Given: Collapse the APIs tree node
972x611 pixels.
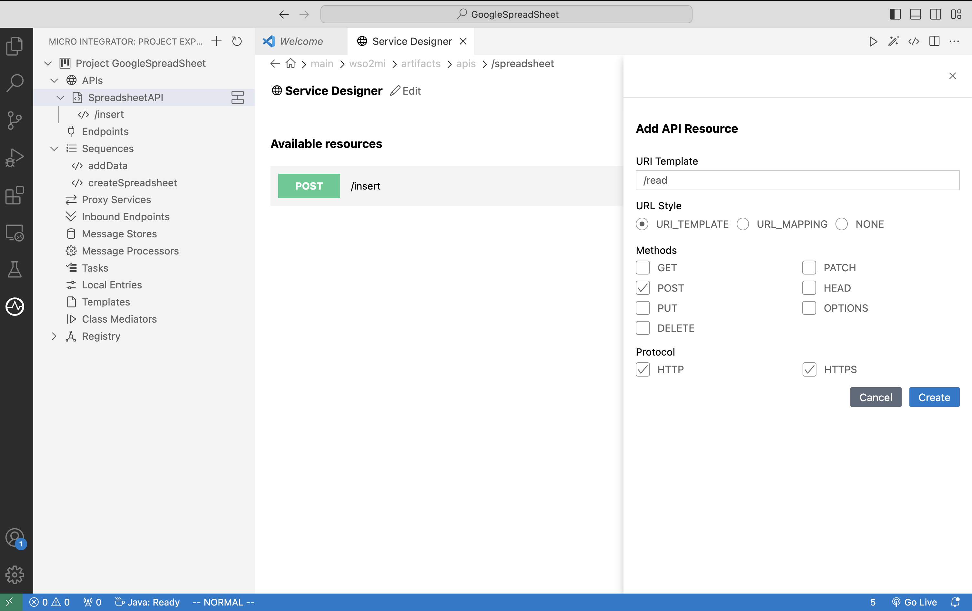Looking at the screenshot, I should tap(54, 80).
